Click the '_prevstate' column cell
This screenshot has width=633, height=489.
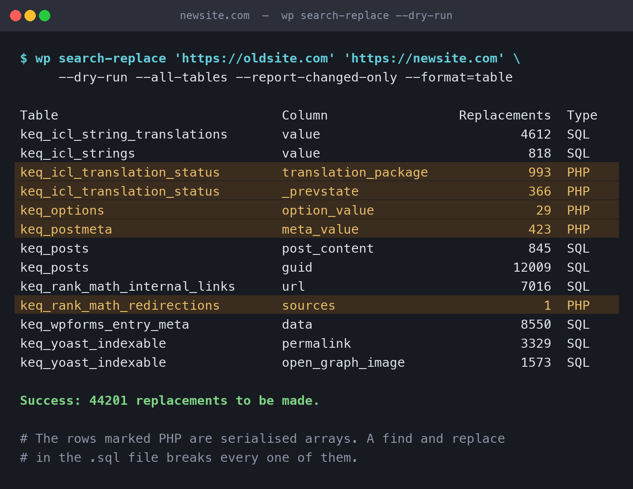click(x=320, y=192)
